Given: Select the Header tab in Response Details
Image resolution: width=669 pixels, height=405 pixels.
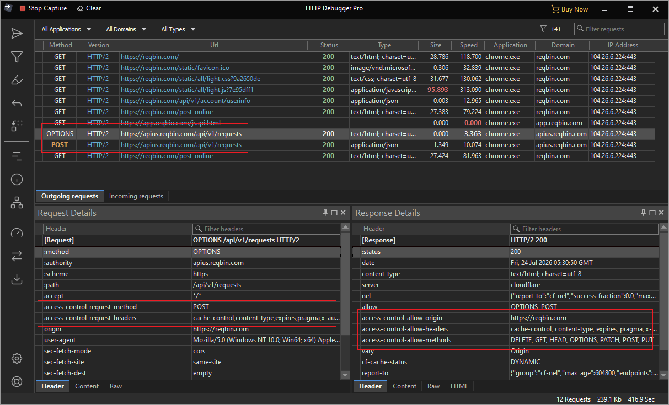Looking at the screenshot, I should [x=370, y=386].
